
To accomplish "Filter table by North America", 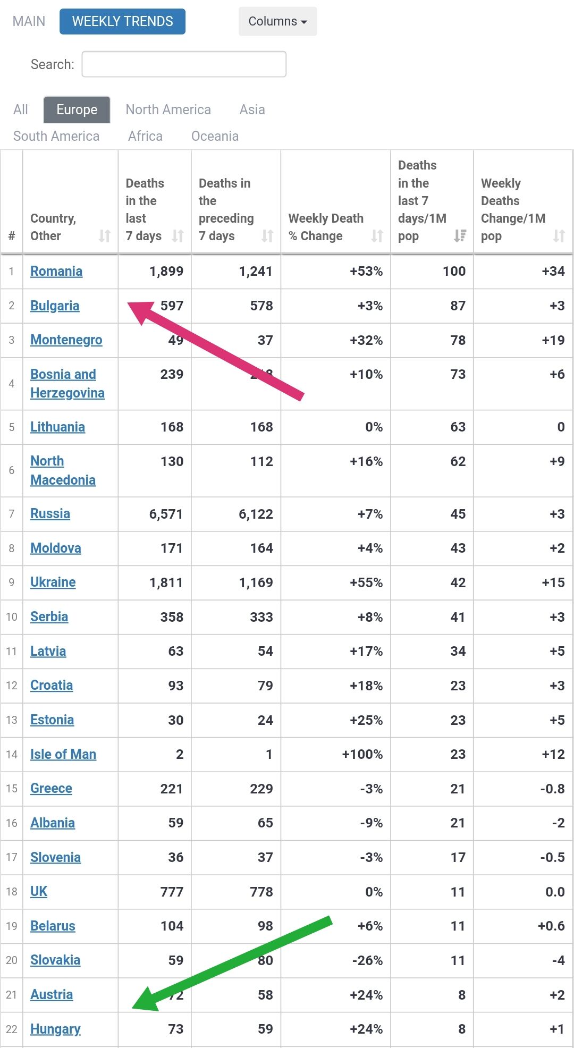I will (168, 109).
